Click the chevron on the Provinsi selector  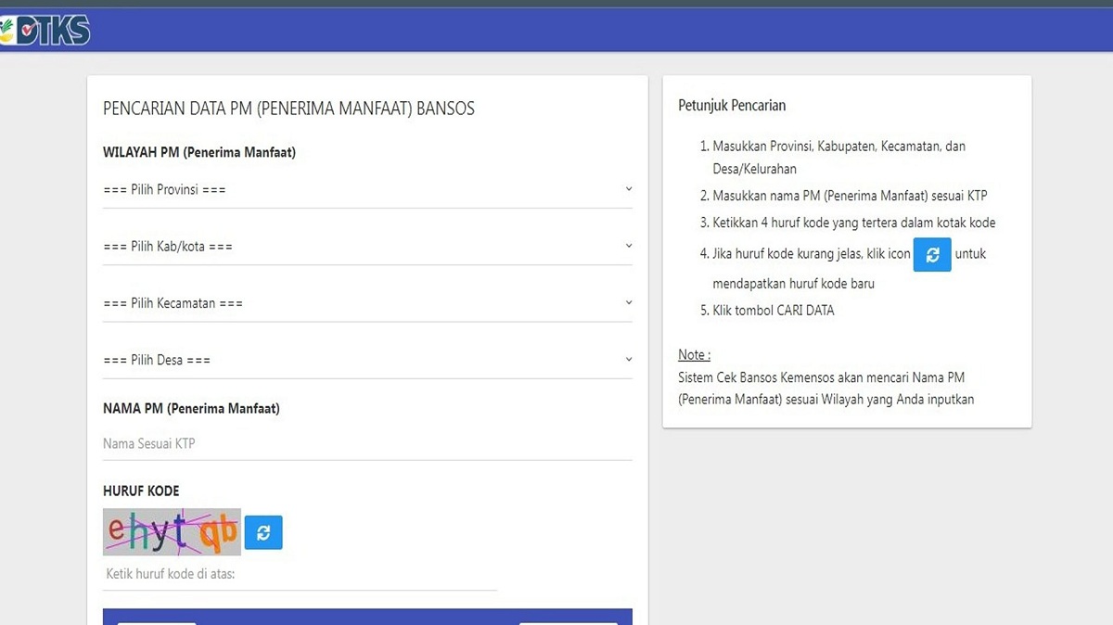tap(629, 188)
